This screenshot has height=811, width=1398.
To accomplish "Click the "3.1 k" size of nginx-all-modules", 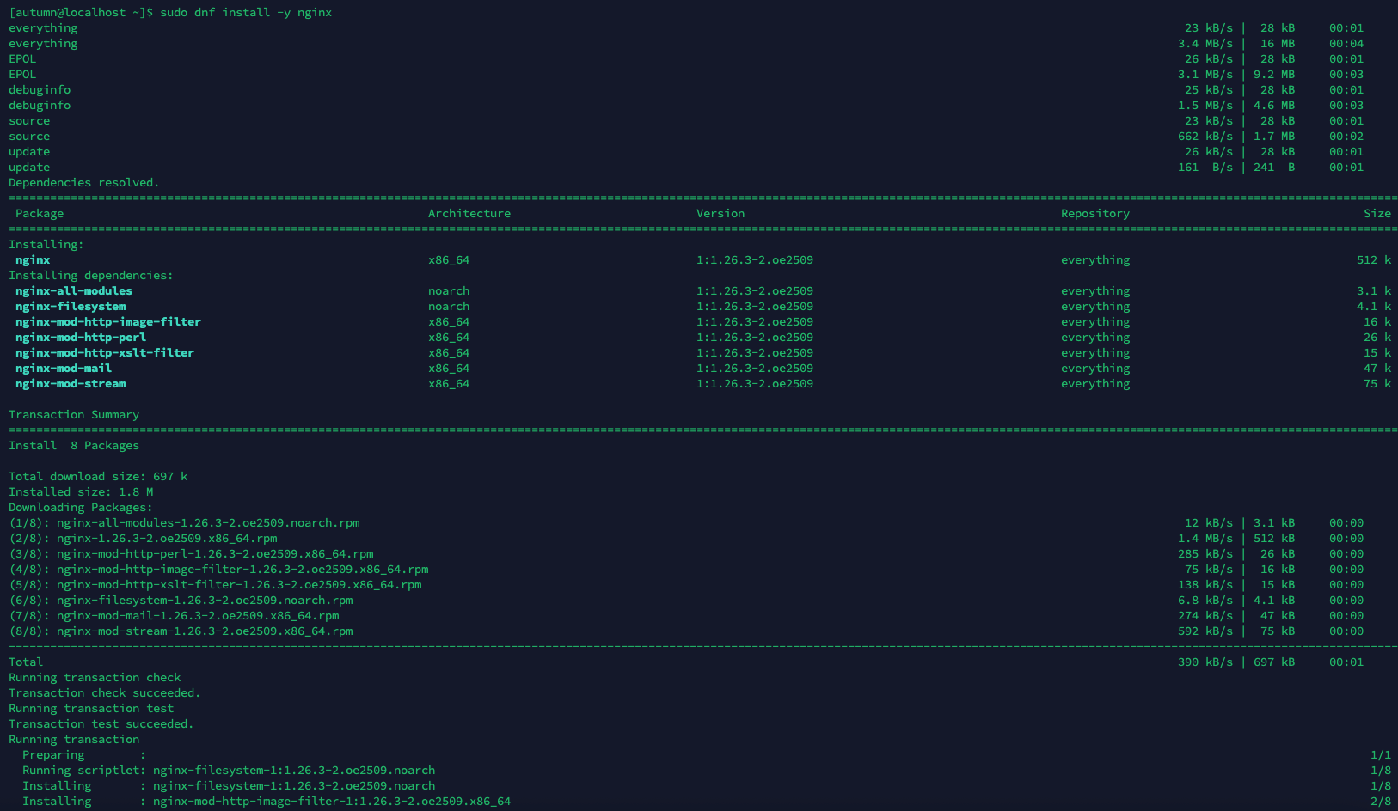I will [x=1374, y=291].
